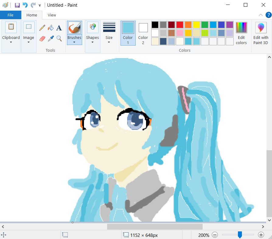The image size is (272, 239).
Task: Click the scroll right arrow
Action: coord(263,227)
